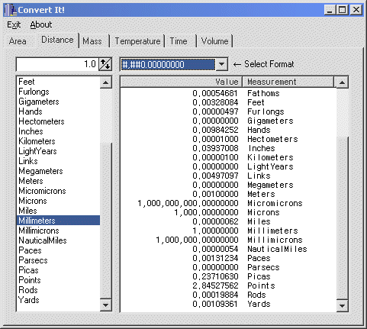Click the results table scroll up arrow
Image resolution: width=367 pixels, height=329 pixels.
tap(342, 82)
